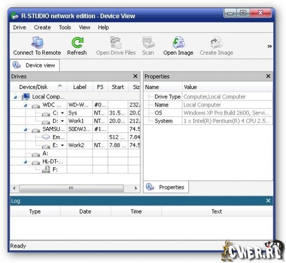Show more toolbar items via chevron
The image size is (286, 263).
tap(270, 46)
